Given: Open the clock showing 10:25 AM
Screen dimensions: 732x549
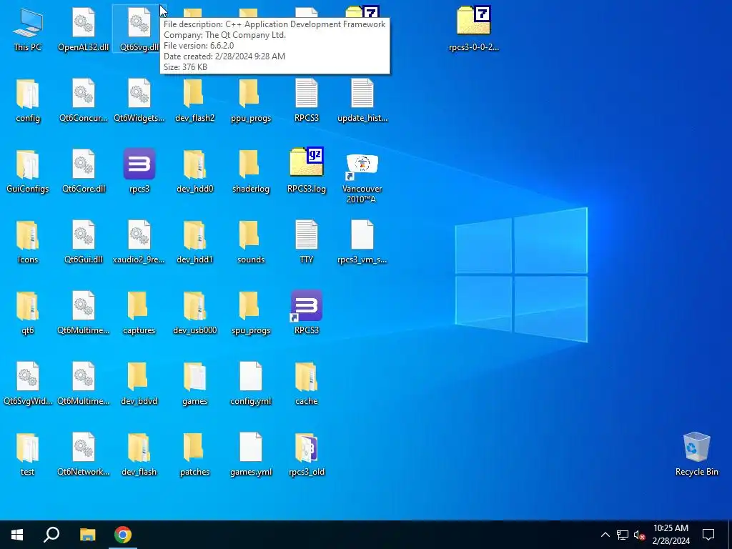Looking at the screenshot, I should [x=671, y=535].
